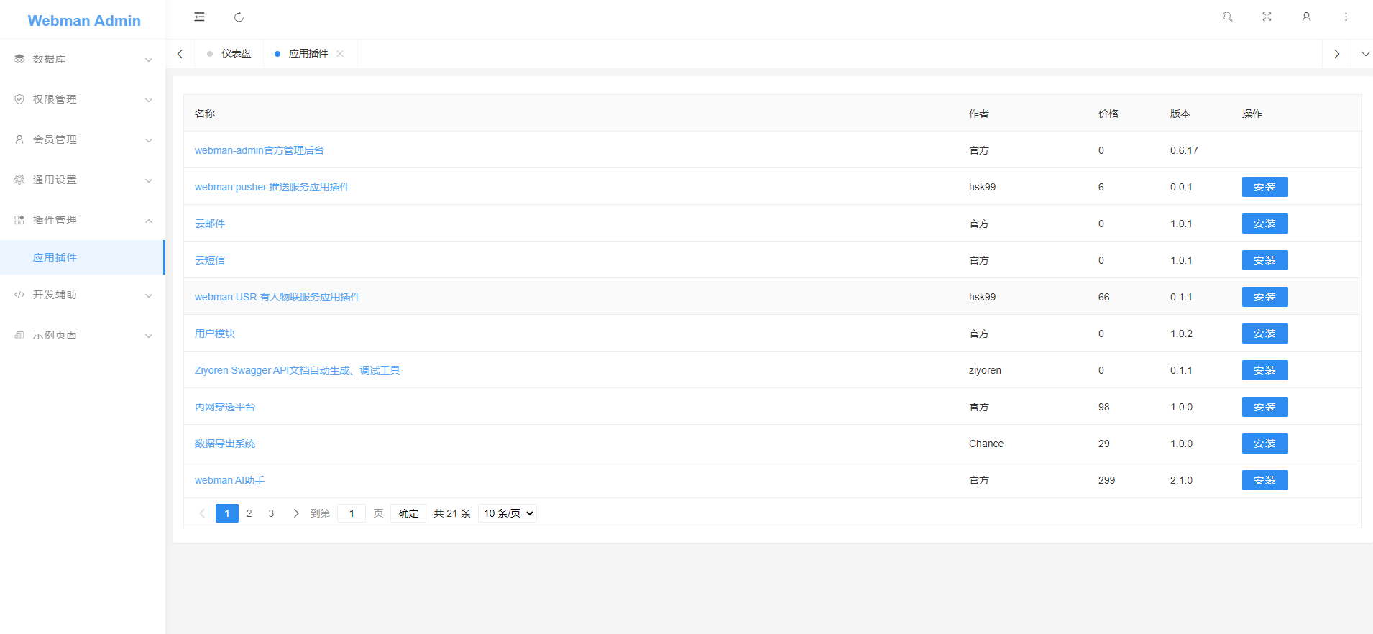Open the user profile icon
The image size is (1373, 634).
click(1307, 17)
